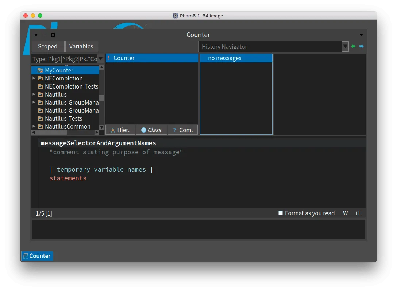
Task: Click the green back history arrow
Action: click(354, 46)
